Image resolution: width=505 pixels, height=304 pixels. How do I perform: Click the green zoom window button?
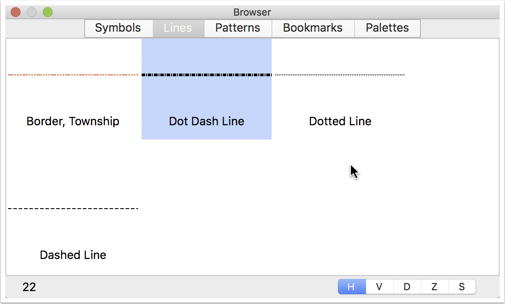pos(48,12)
